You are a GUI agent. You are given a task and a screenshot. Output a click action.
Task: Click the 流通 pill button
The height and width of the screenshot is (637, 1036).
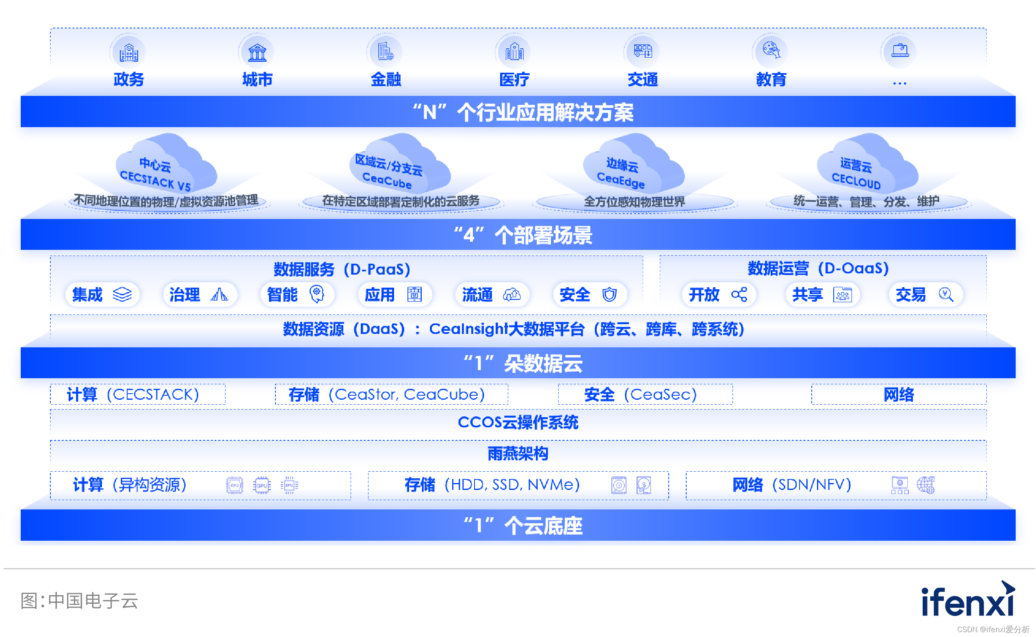pyautogui.click(x=492, y=294)
